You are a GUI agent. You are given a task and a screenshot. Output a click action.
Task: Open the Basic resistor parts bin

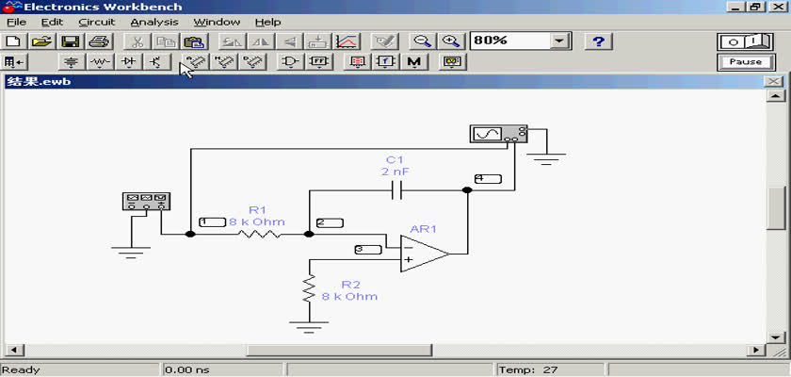99,62
